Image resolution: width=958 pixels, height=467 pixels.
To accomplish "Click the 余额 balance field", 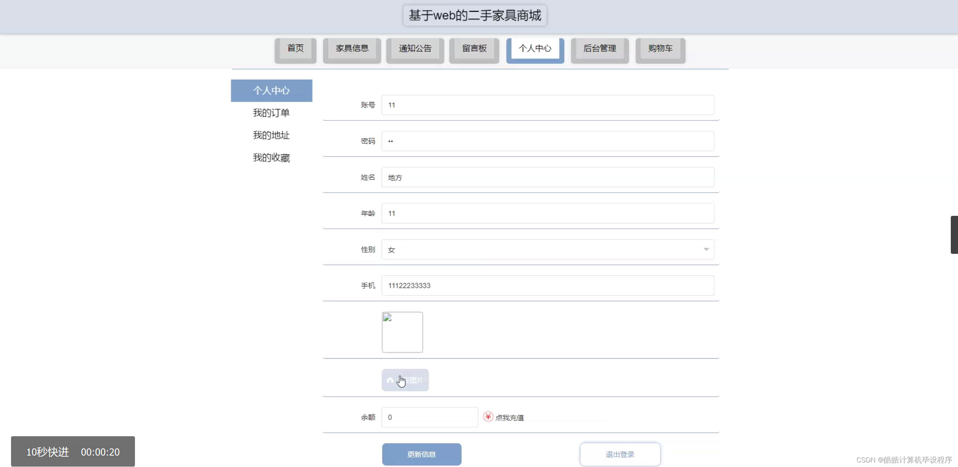I will point(430,417).
